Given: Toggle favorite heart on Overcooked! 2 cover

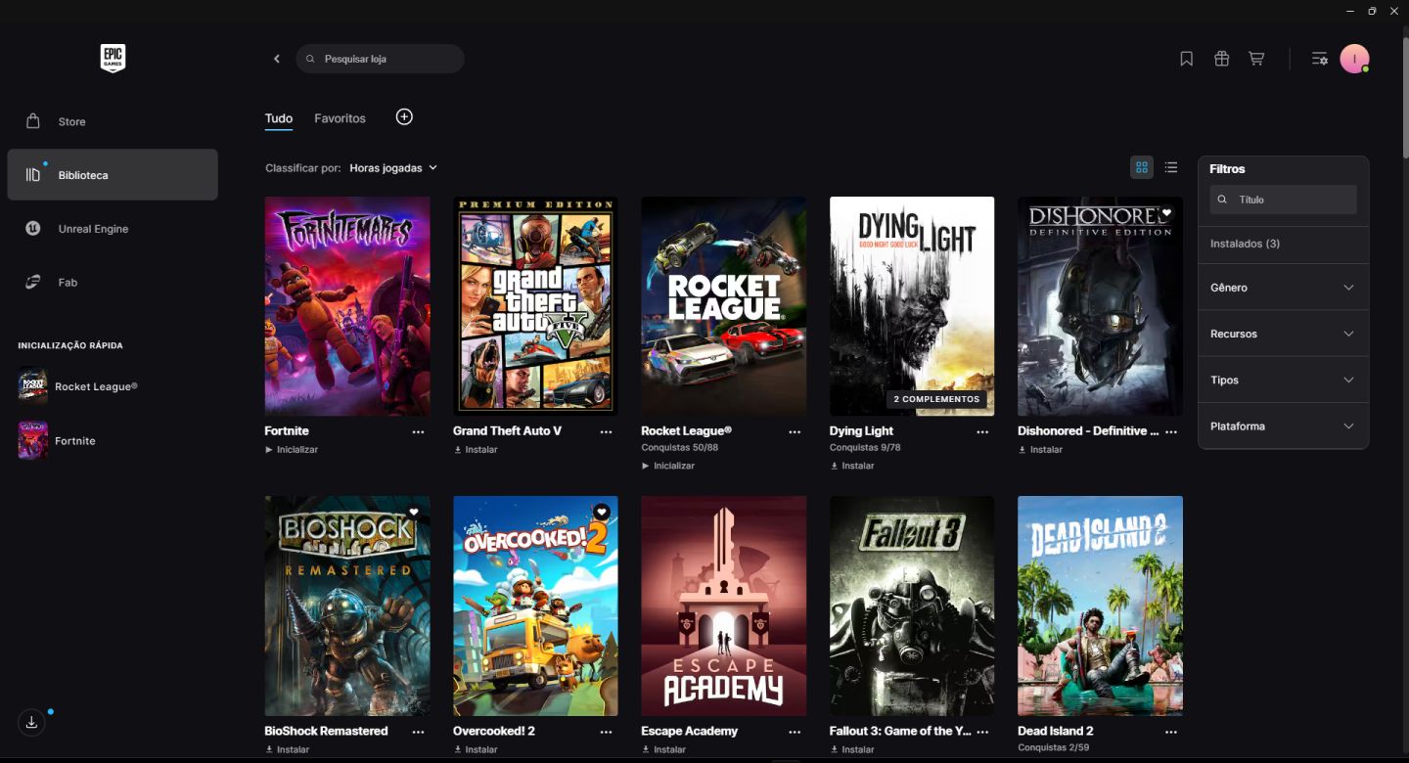Looking at the screenshot, I should pos(602,512).
